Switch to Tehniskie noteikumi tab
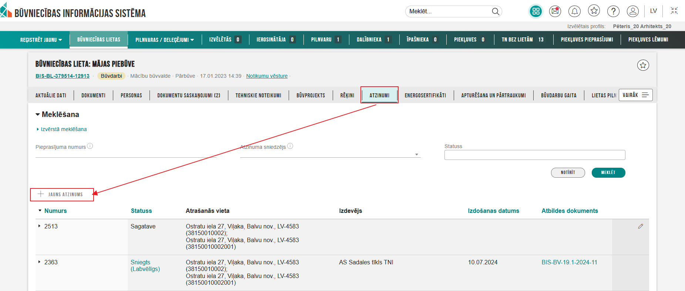Viewport: 685px width, 291px height. tap(258, 96)
